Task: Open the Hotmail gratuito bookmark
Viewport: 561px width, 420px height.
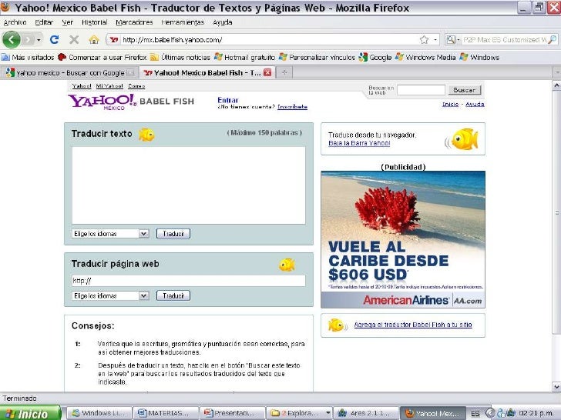Action: 244,57
